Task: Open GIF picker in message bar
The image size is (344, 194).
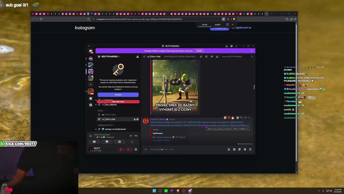Action: [x=234, y=149]
